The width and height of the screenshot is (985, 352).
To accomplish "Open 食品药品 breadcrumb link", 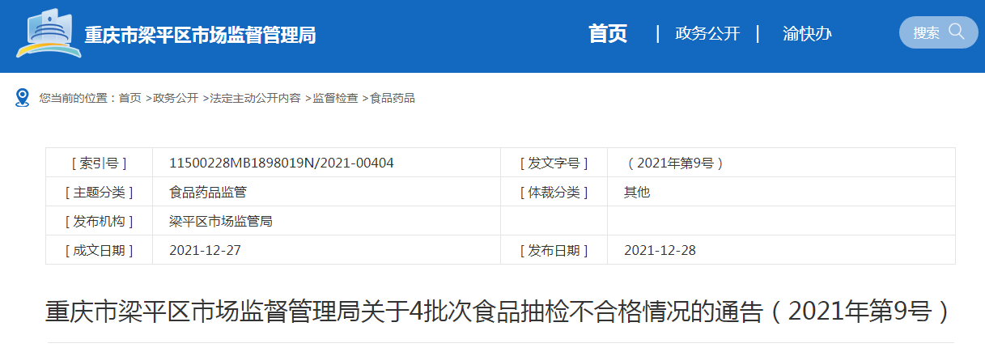I will (393, 98).
